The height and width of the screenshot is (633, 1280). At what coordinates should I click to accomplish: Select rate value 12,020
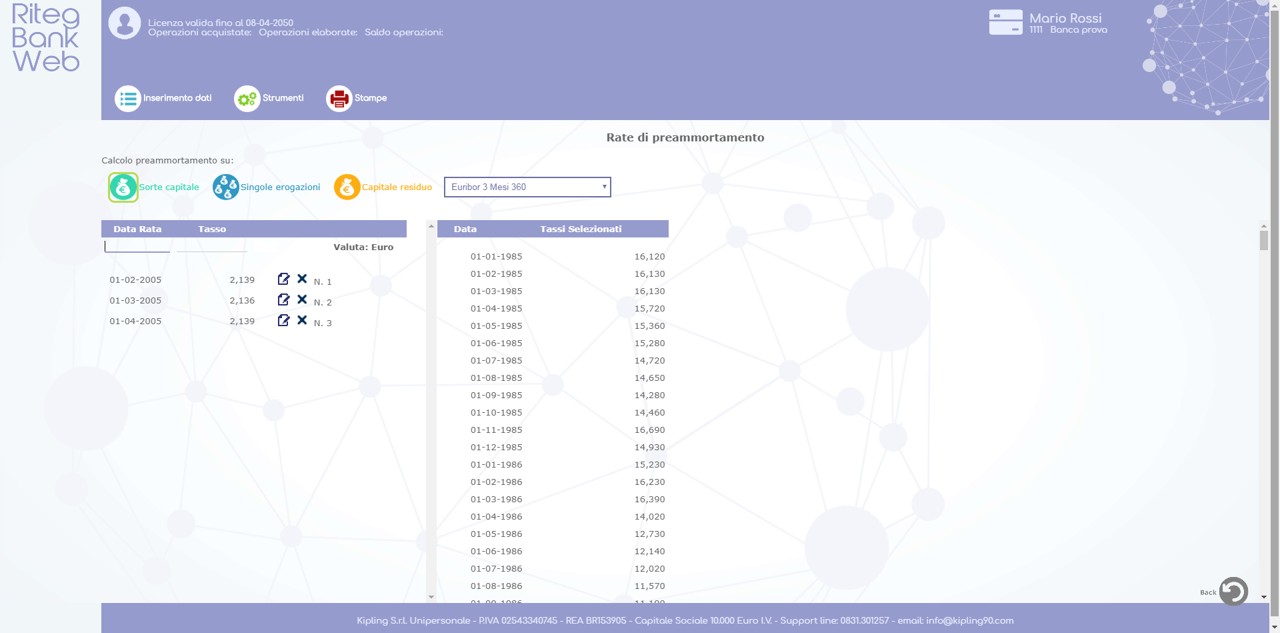[650, 569]
